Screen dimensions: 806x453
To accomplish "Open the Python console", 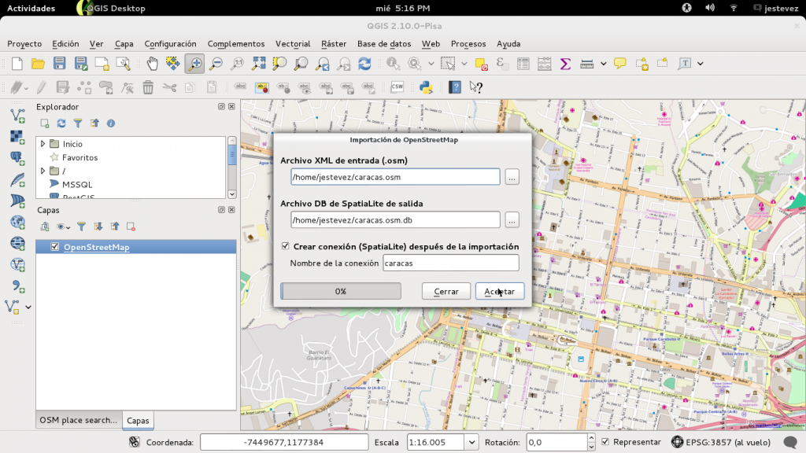I will point(426,87).
